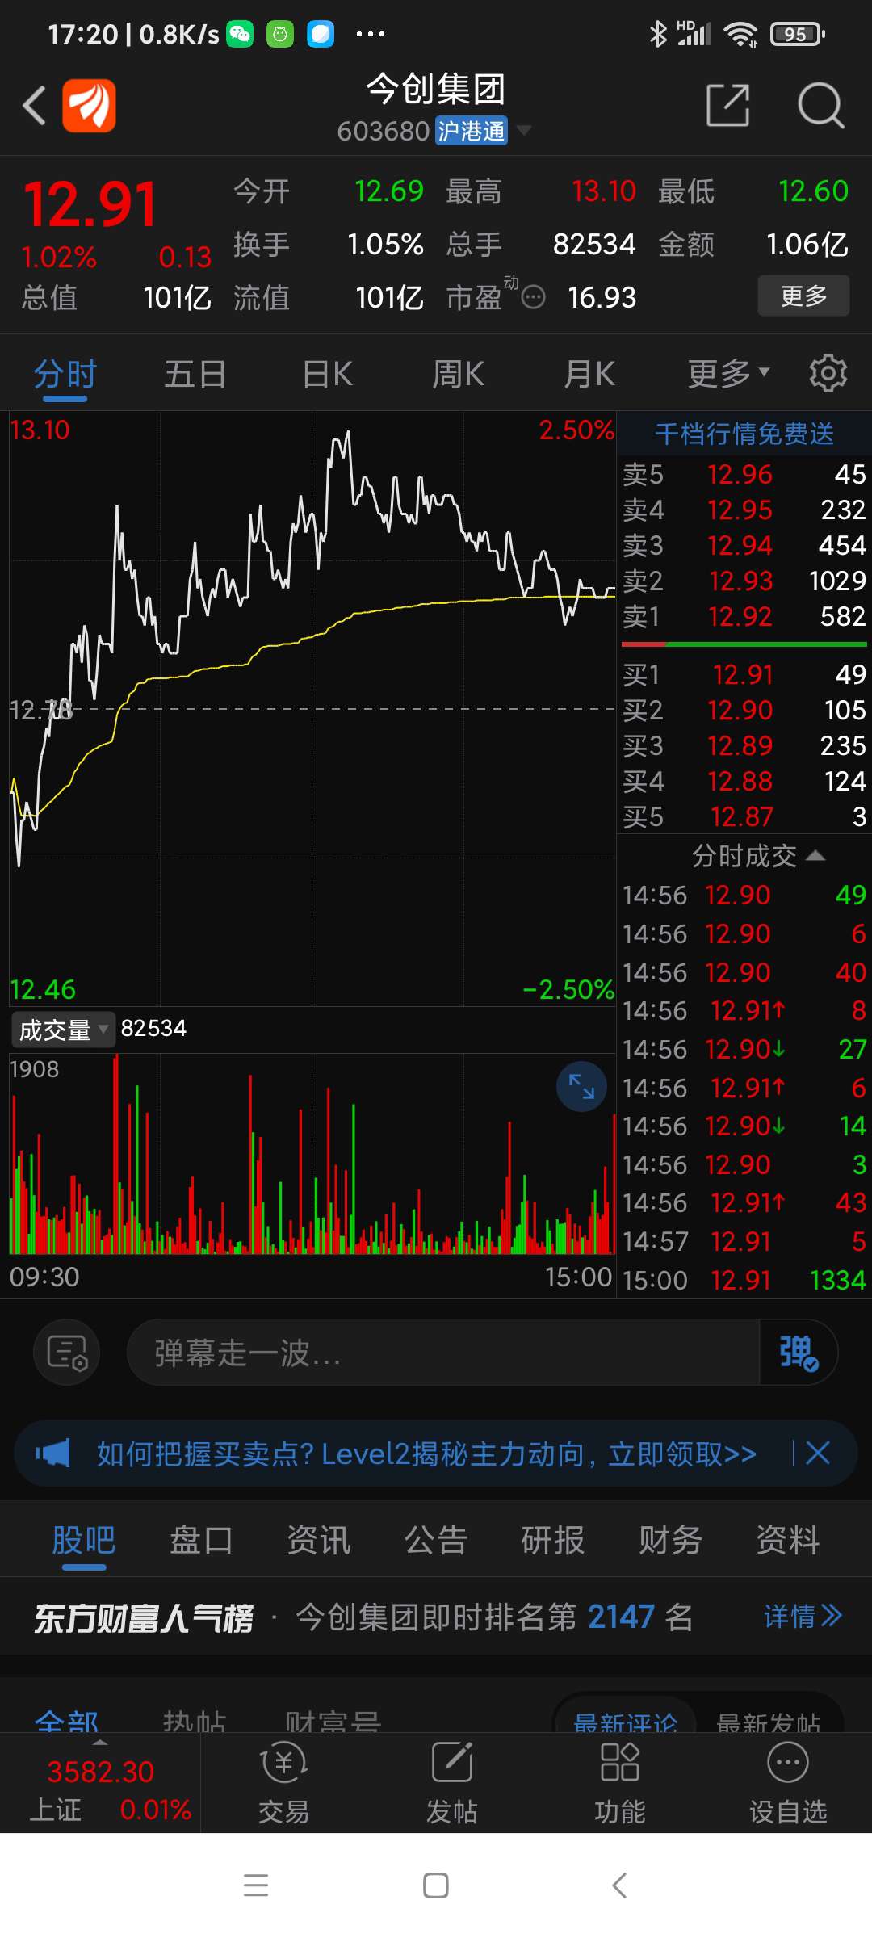Screen dimensions: 872x1938
Task: Toggle the 弹 danmaku switch
Action: click(799, 1353)
